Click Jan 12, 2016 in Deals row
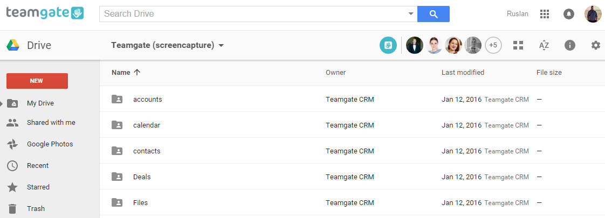This screenshot has width=605, height=218. click(462, 177)
